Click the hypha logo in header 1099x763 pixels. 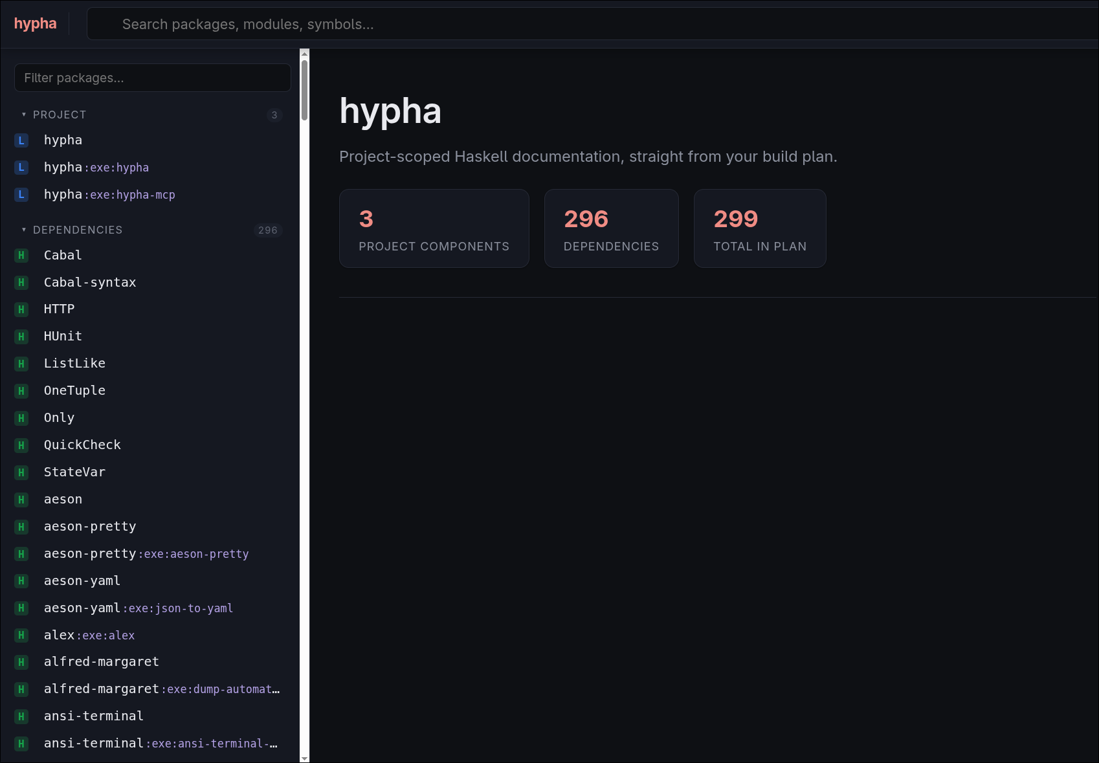tap(36, 24)
